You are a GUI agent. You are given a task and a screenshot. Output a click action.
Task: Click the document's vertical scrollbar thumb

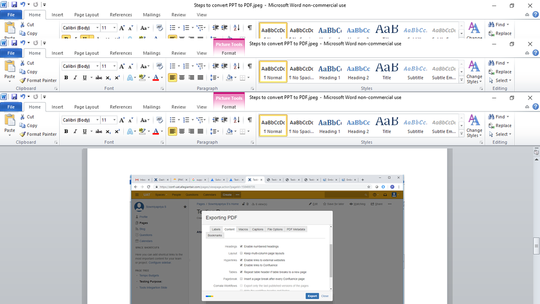(536, 246)
